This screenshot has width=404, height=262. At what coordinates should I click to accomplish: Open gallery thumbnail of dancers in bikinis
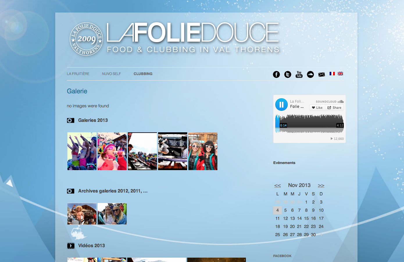[x=82, y=151]
